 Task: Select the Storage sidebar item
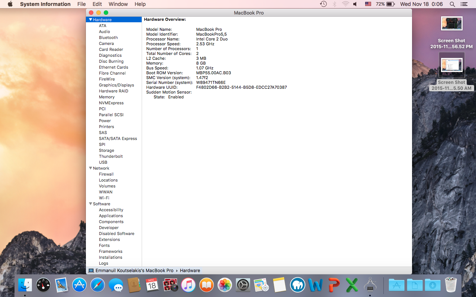pos(106,150)
